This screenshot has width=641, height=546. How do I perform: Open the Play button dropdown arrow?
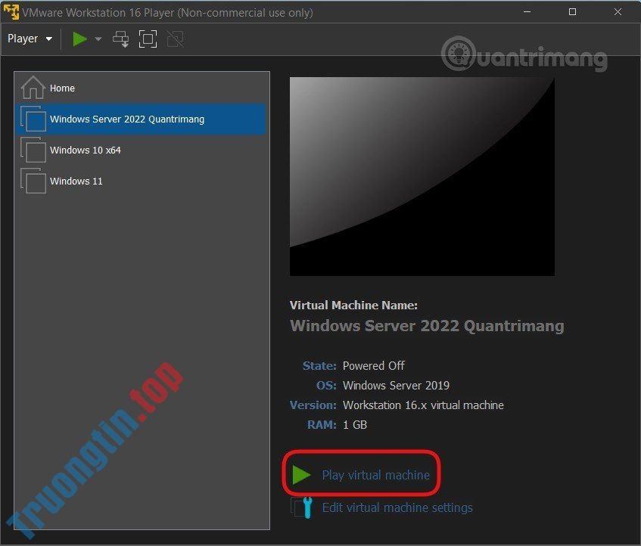pos(97,39)
